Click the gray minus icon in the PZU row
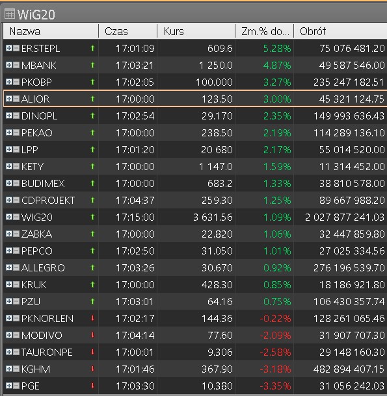The image size is (387, 396). click(x=16, y=301)
